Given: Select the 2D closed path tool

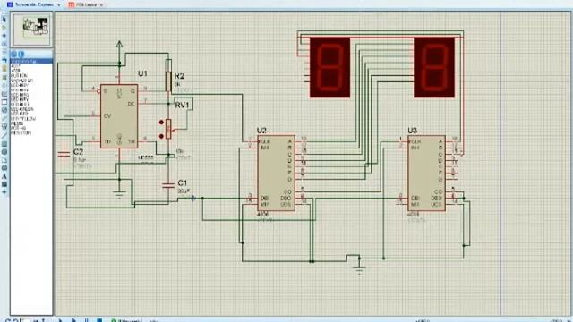Looking at the screenshot, I should [4, 168].
